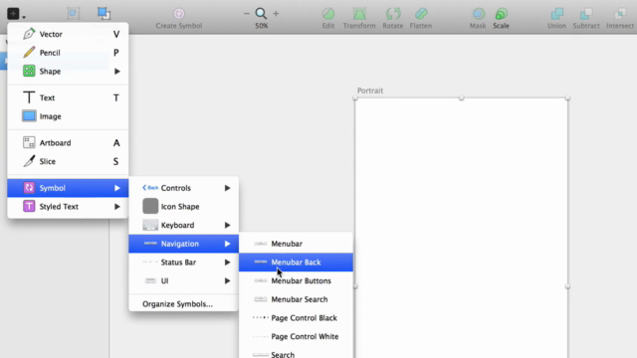Click the Symbol menu item
Screen dimensions: 637x358
68,188
